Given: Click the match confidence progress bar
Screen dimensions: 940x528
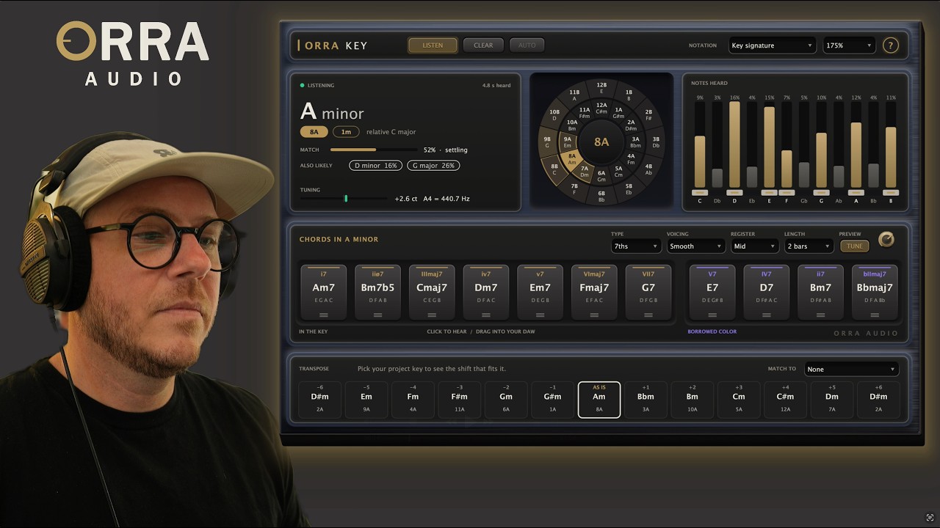Looking at the screenshot, I should click(x=374, y=150).
